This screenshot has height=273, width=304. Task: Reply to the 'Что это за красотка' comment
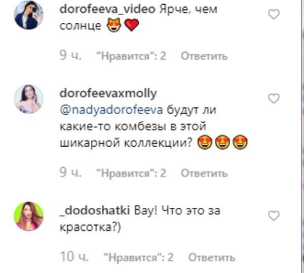click(212, 257)
